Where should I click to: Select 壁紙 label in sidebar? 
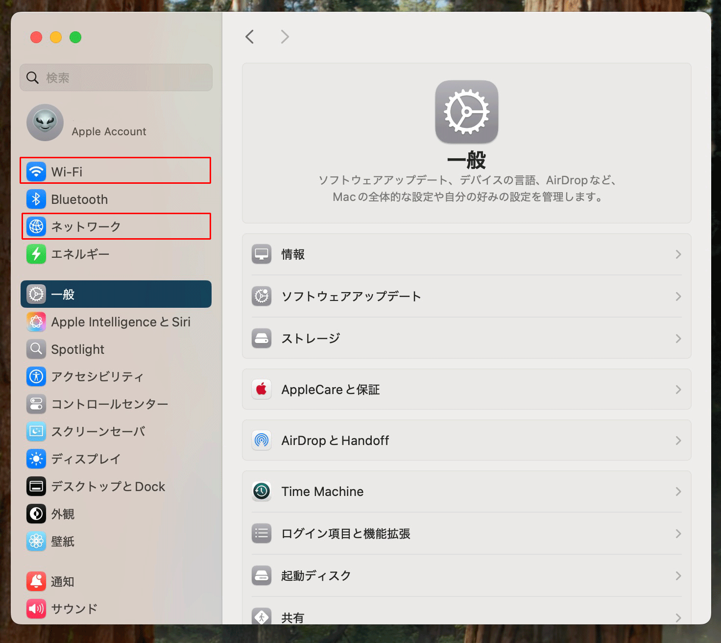point(63,541)
